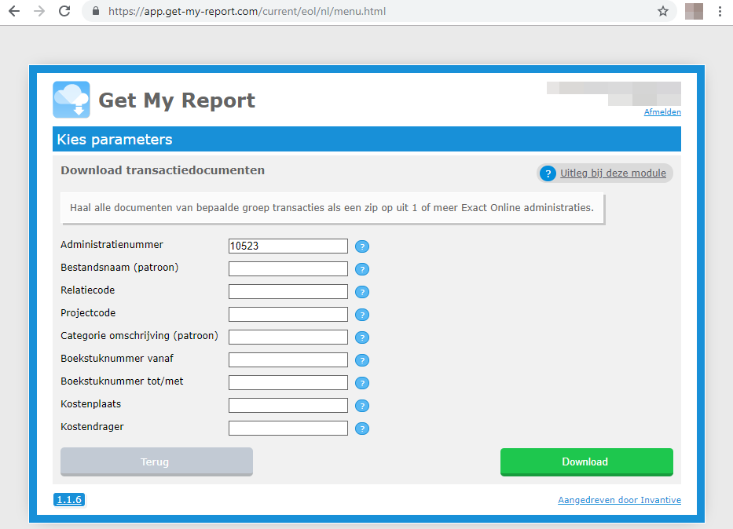This screenshot has height=529, width=733.
Task: Click the Kostenplaats input field
Action: (288, 406)
